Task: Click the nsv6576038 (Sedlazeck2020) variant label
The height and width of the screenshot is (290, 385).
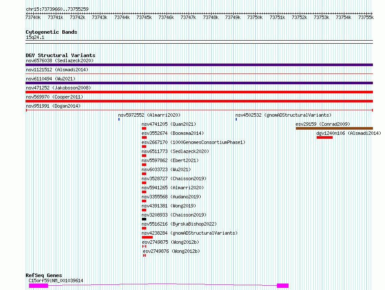Action: tap(60, 61)
